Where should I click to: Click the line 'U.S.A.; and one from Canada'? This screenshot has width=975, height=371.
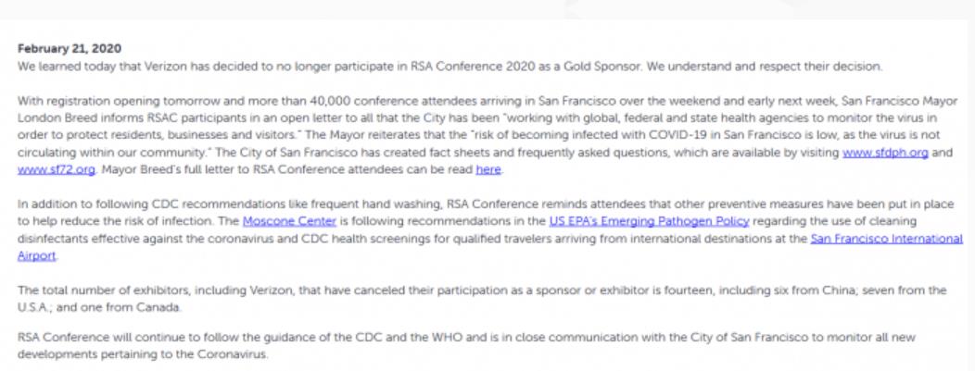point(99,307)
